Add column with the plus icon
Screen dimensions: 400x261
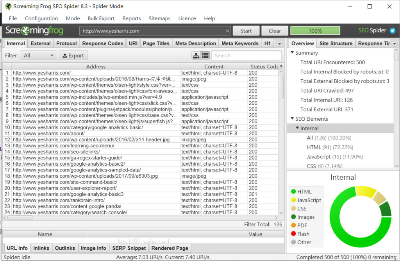pyautogui.click(x=281, y=66)
